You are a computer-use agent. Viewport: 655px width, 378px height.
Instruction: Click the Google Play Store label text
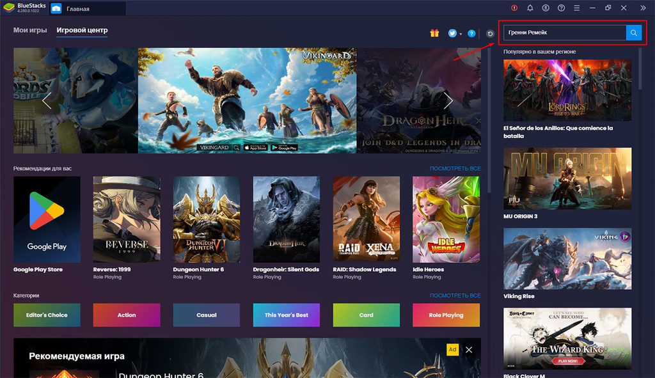38,269
